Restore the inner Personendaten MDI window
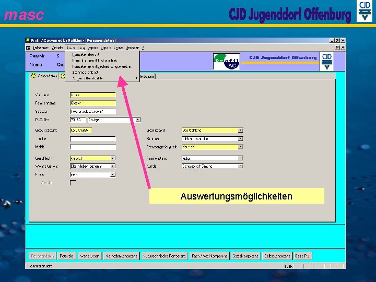The width and height of the screenshot is (376, 282). 338,48
